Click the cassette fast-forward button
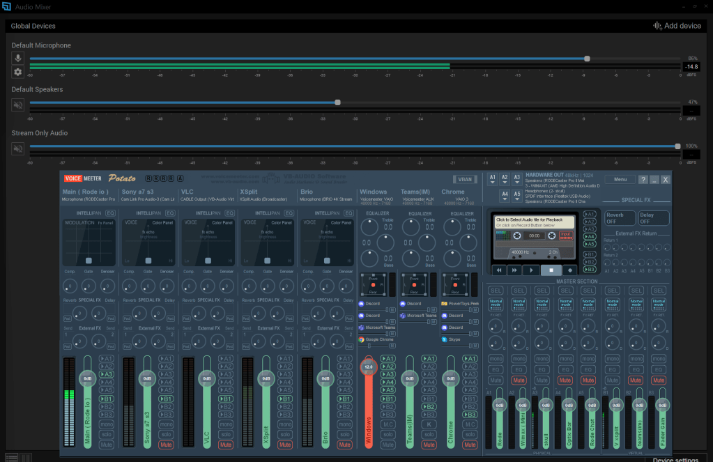 pyautogui.click(x=514, y=270)
